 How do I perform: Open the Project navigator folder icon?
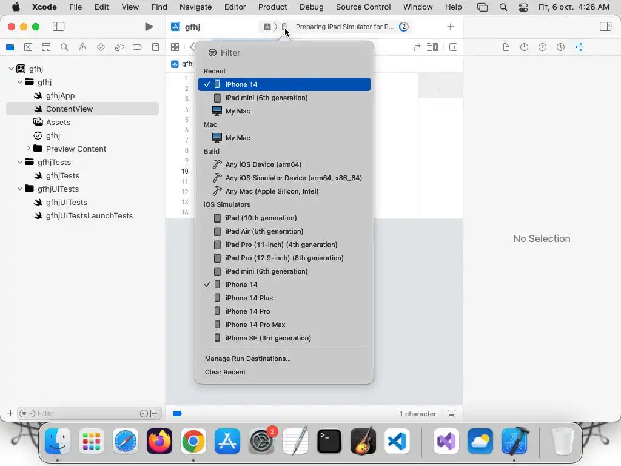coord(10,47)
